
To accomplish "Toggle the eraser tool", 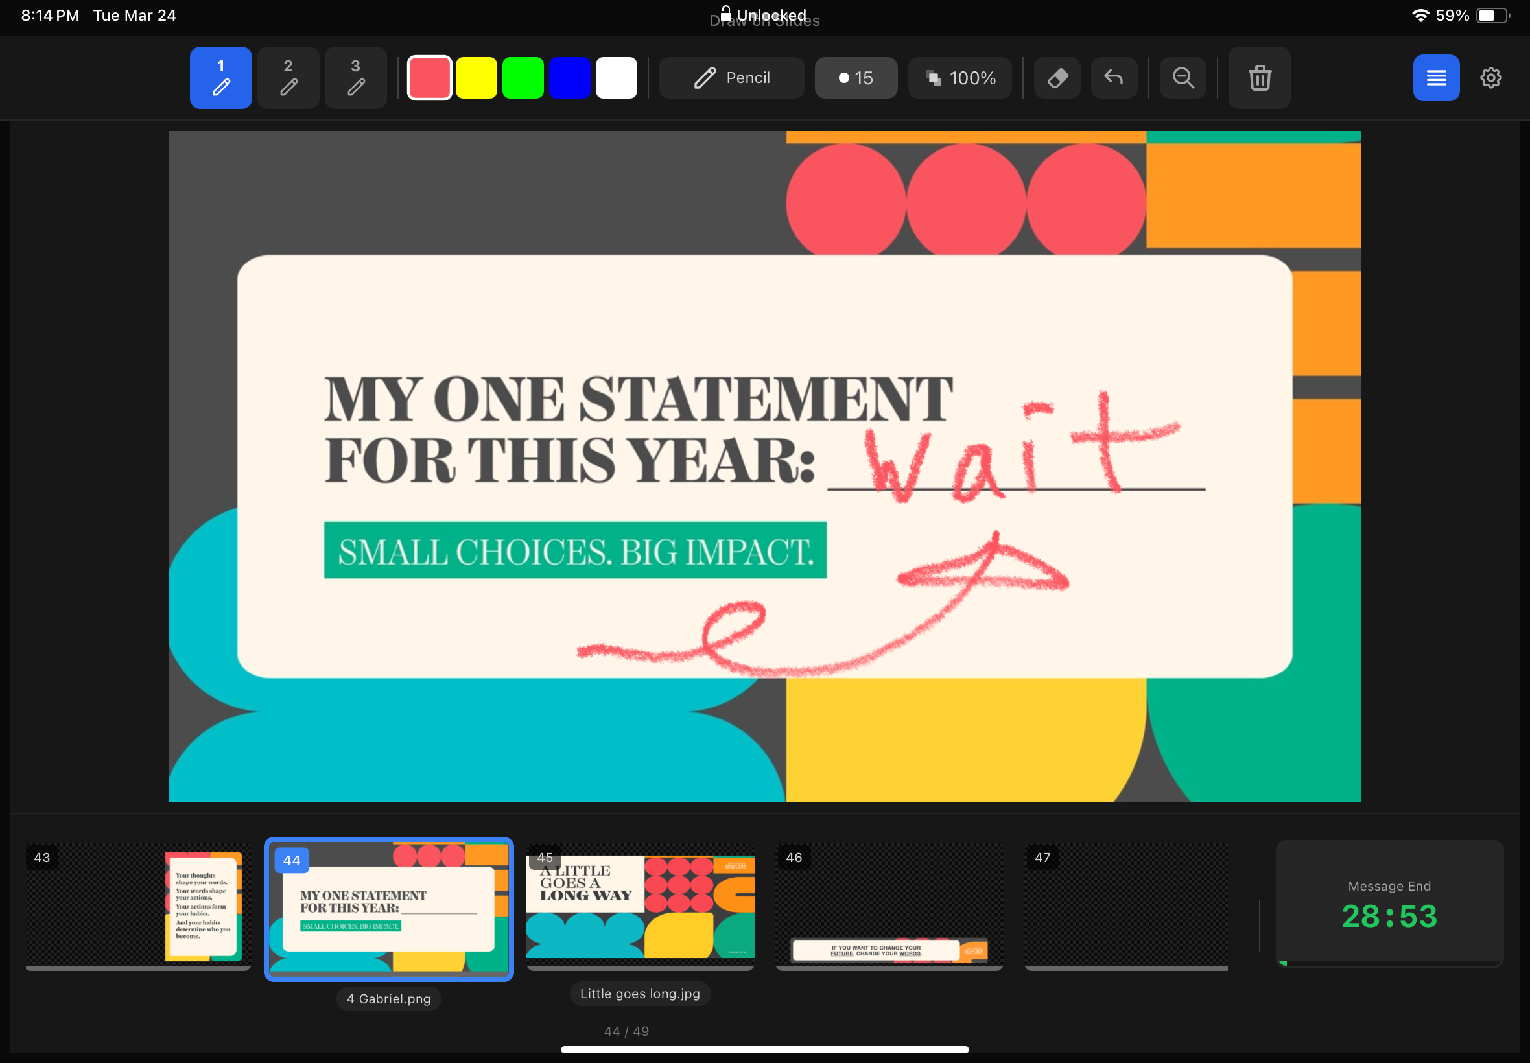I will (x=1056, y=77).
